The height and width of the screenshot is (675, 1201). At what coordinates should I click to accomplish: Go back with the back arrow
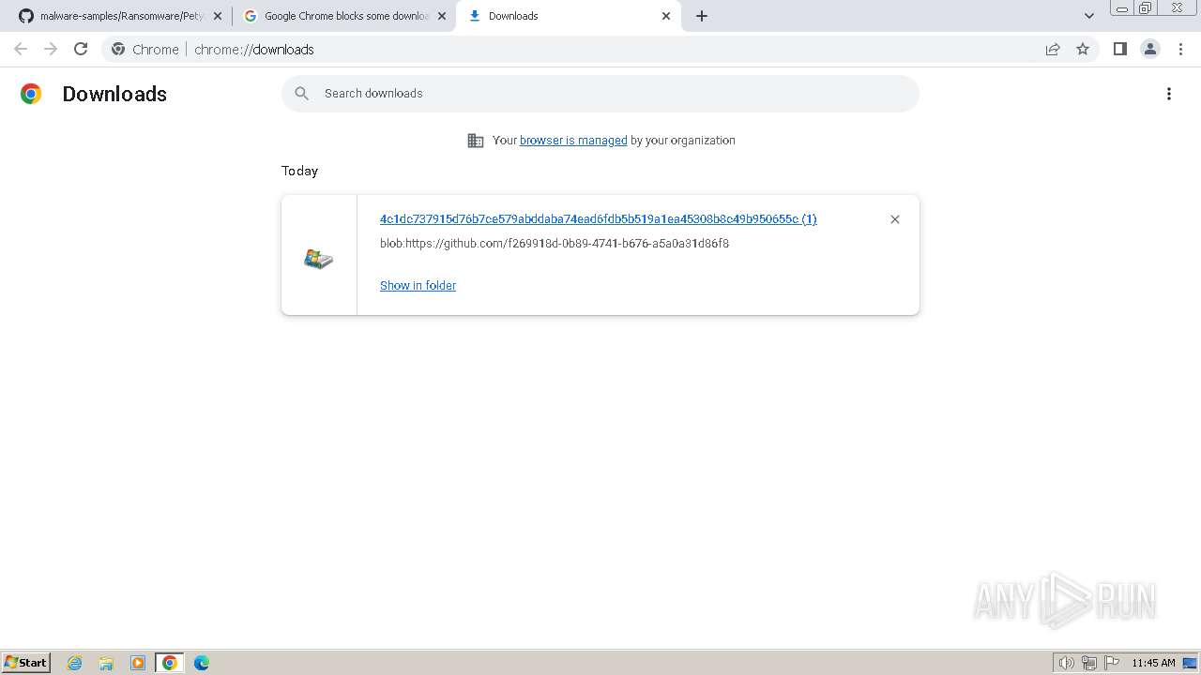click(21, 49)
